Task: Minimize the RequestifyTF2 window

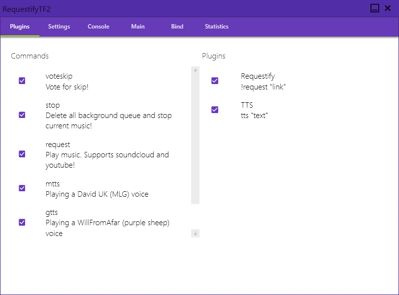Action: pyautogui.click(x=374, y=8)
